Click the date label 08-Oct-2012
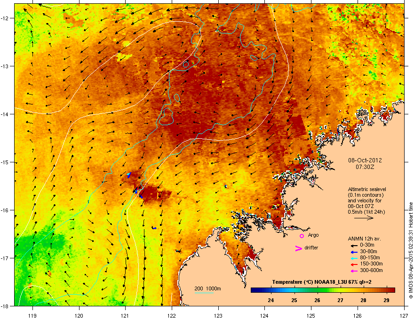Image resolution: width=414 pixels, height=320 pixels. click(x=365, y=160)
